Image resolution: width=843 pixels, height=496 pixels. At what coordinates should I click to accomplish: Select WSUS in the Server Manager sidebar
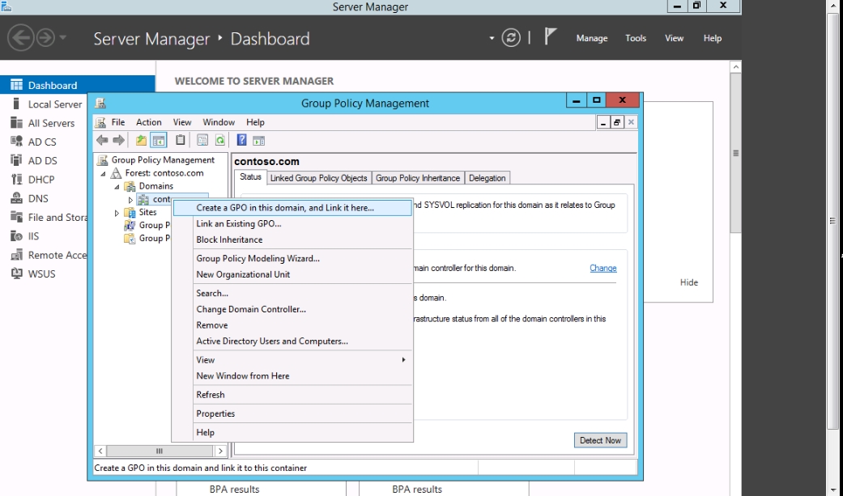tap(41, 273)
